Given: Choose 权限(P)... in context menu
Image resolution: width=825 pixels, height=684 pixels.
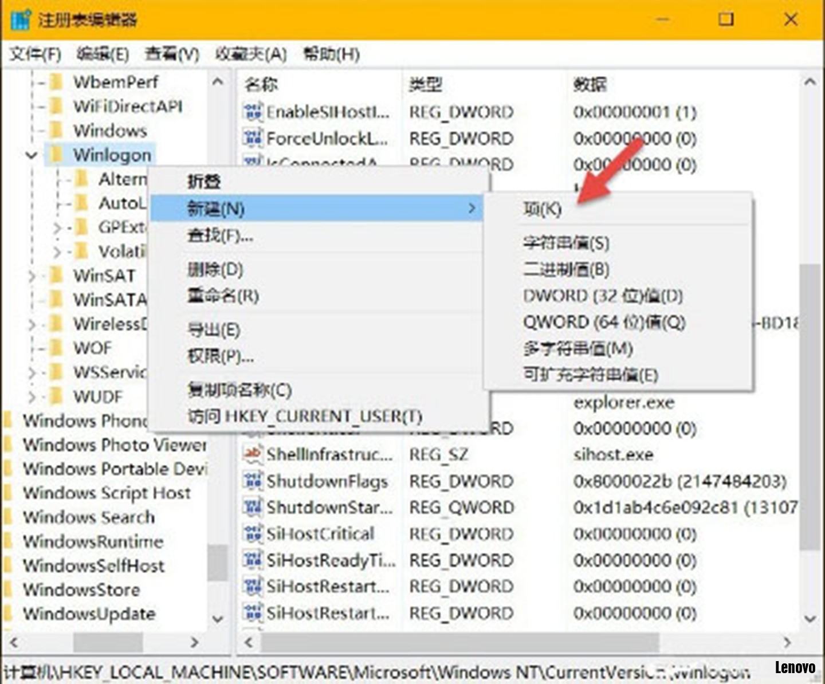Looking at the screenshot, I should tap(221, 356).
